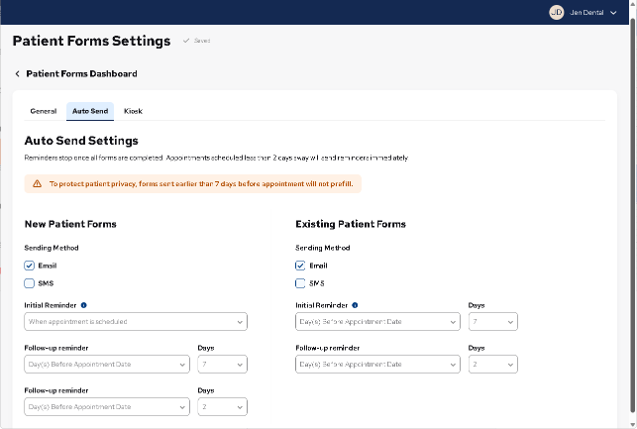Uncheck Email under Existing Patient Forms

pyautogui.click(x=300, y=266)
